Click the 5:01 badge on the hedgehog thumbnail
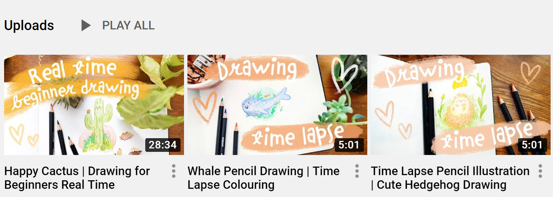The width and height of the screenshot is (553, 197). coord(532,145)
